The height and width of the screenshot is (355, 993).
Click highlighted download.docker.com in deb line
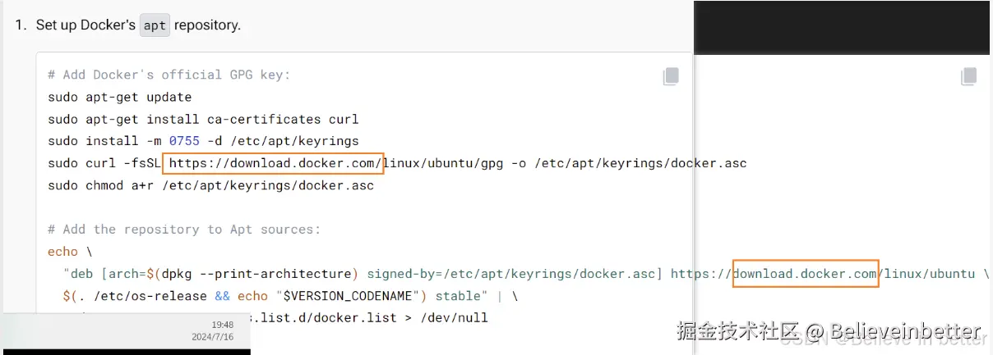click(805, 274)
